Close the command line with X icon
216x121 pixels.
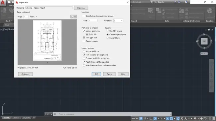point(48,114)
